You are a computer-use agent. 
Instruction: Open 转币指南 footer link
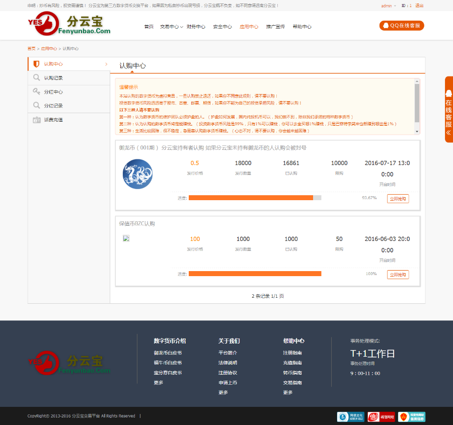(292, 373)
